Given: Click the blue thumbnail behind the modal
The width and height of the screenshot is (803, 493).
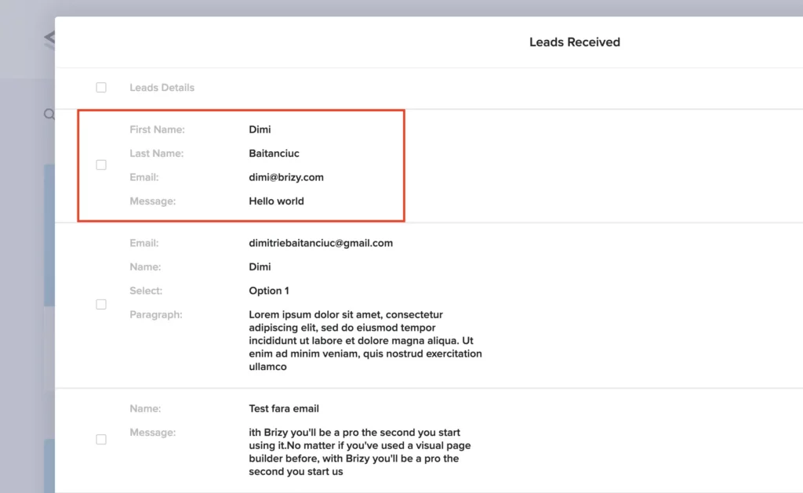Looking at the screenshot, I should point(49,235).
